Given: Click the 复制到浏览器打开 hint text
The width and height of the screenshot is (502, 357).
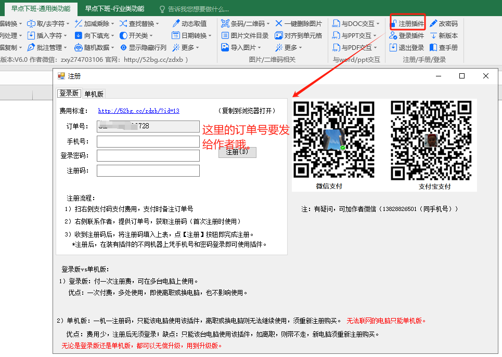Looking at the screenshot, I should [x=247, y=111].
